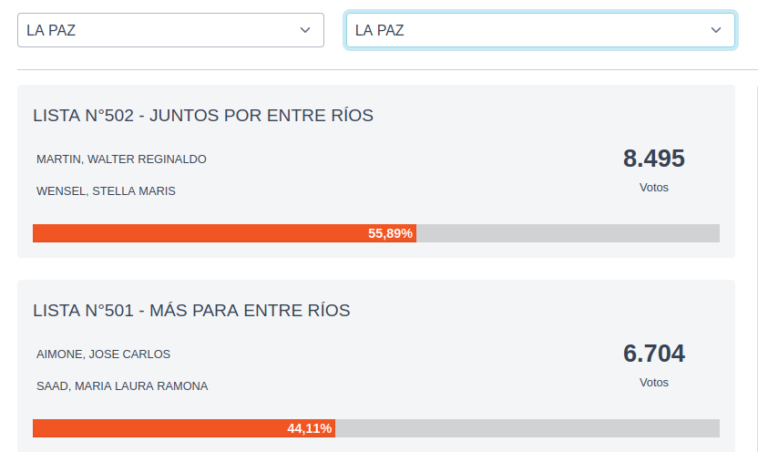Click the 44,11% percentage label

pyautogui.click(x=310, y=428)
